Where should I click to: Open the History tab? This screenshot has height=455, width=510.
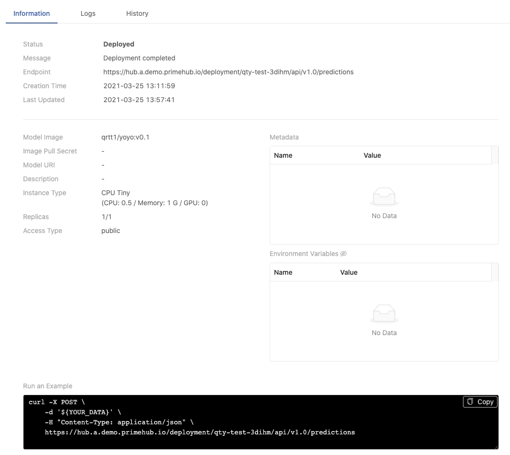click(137, 13)
